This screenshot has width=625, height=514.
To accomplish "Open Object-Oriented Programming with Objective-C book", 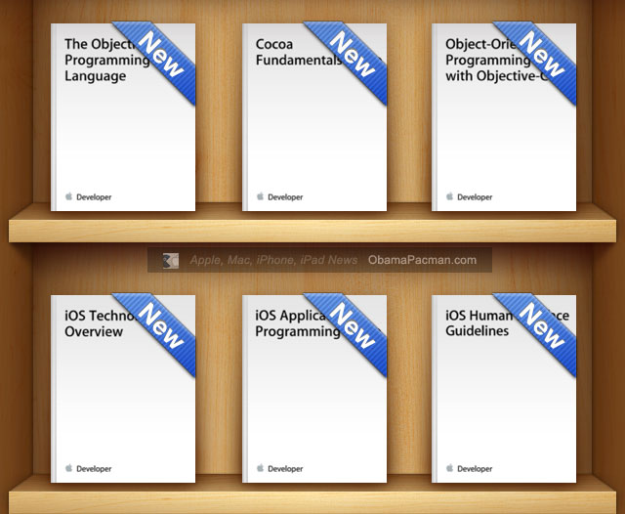I will (x=504, y=117).
